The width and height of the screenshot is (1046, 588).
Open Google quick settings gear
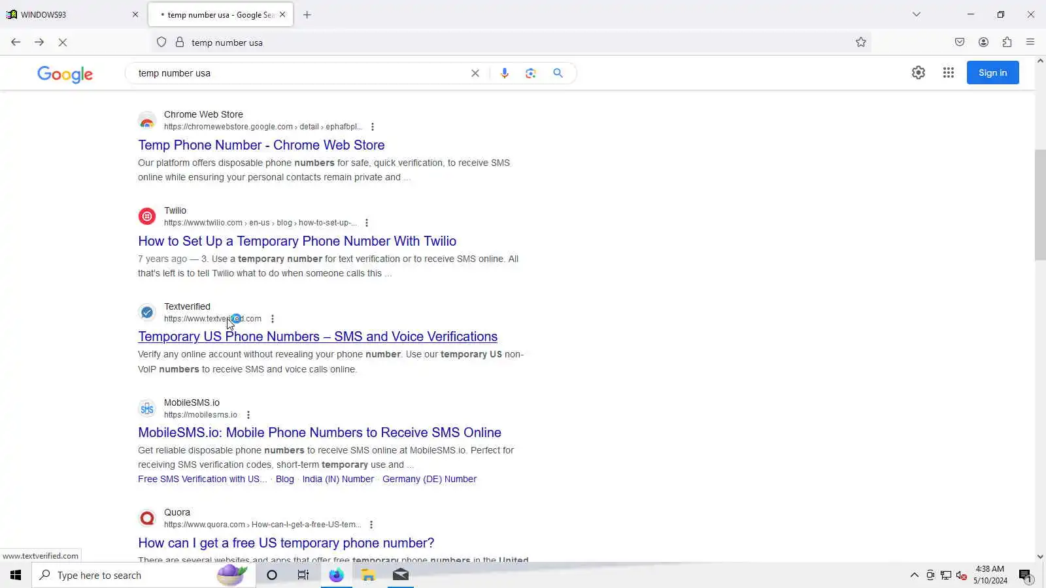(x=919, y=73)
